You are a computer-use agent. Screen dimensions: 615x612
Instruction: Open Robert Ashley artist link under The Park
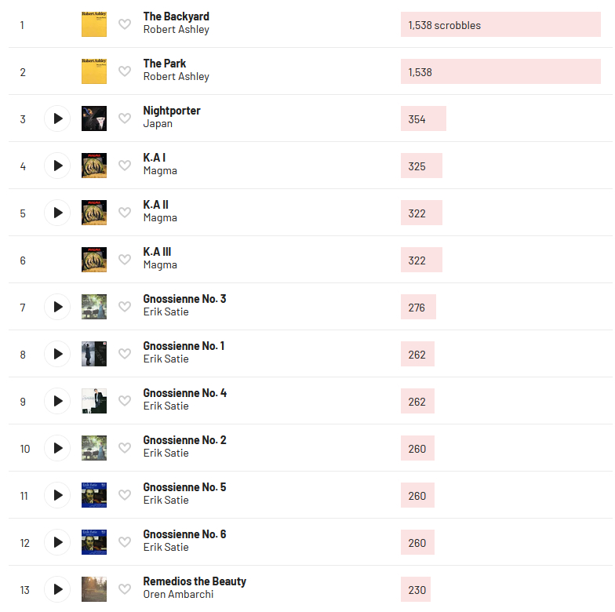click(176, 77)
